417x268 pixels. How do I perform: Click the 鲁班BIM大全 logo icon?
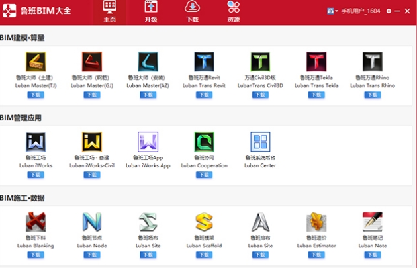(x=9, y=11)
